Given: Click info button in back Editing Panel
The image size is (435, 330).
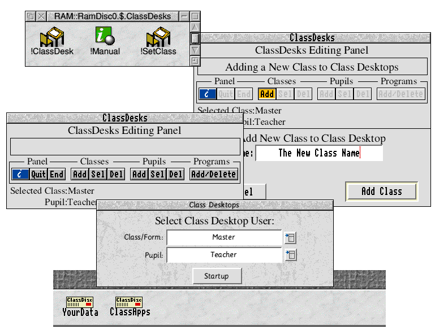Looking at the screenshot, I should [208, 94].
